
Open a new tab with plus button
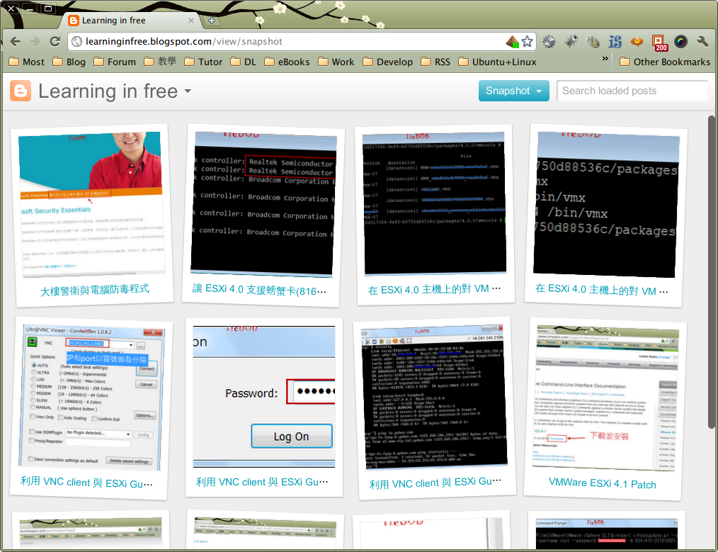(212, 21)
